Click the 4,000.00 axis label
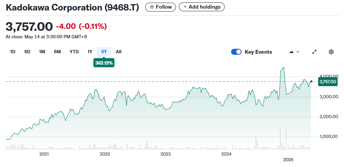Viewport: 344px width, 167px height. coord(329,76)
